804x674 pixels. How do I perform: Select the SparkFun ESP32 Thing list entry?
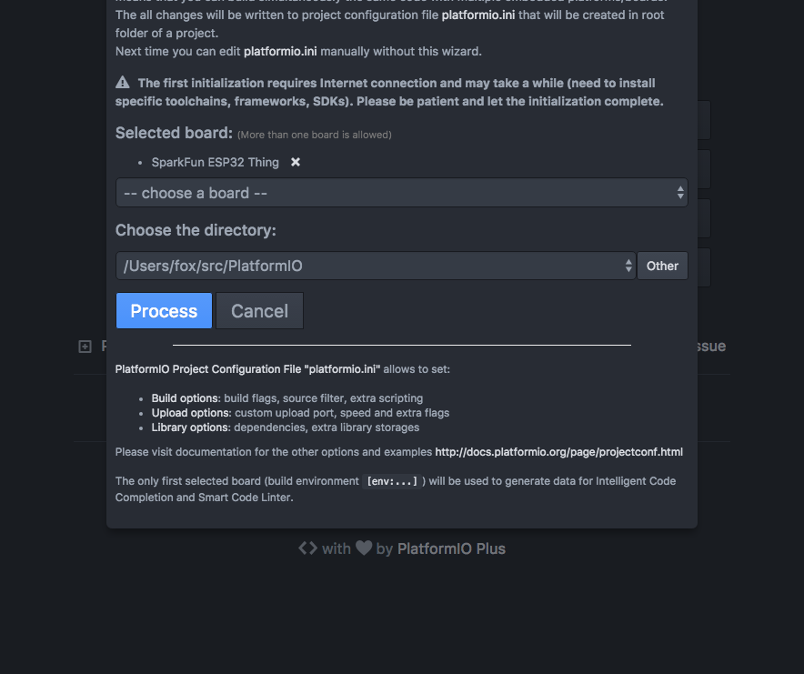[x=215, y=162]
